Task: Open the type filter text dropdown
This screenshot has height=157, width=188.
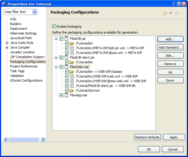Action: pyautogui.click(x=35, y=12)
